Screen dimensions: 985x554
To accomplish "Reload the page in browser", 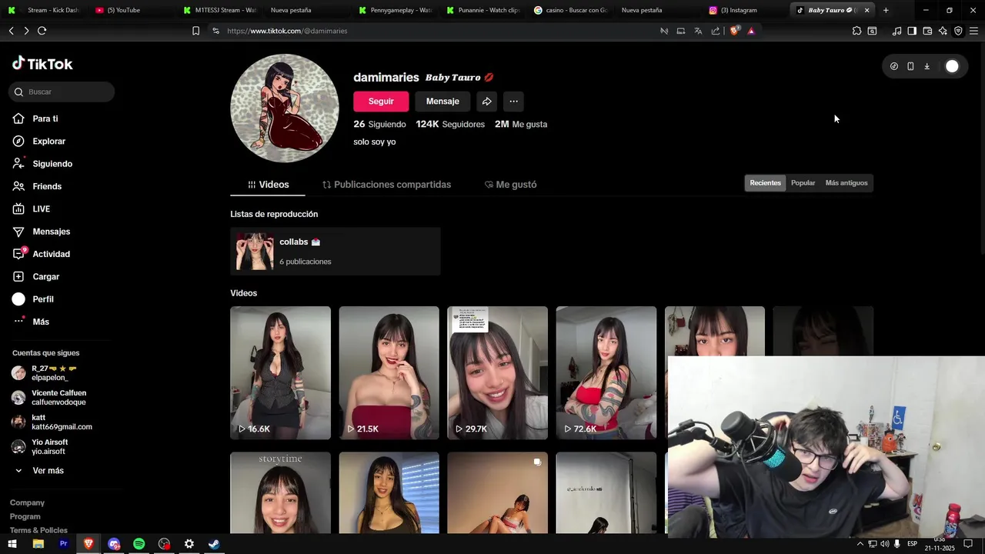I will tap(42, 31).
